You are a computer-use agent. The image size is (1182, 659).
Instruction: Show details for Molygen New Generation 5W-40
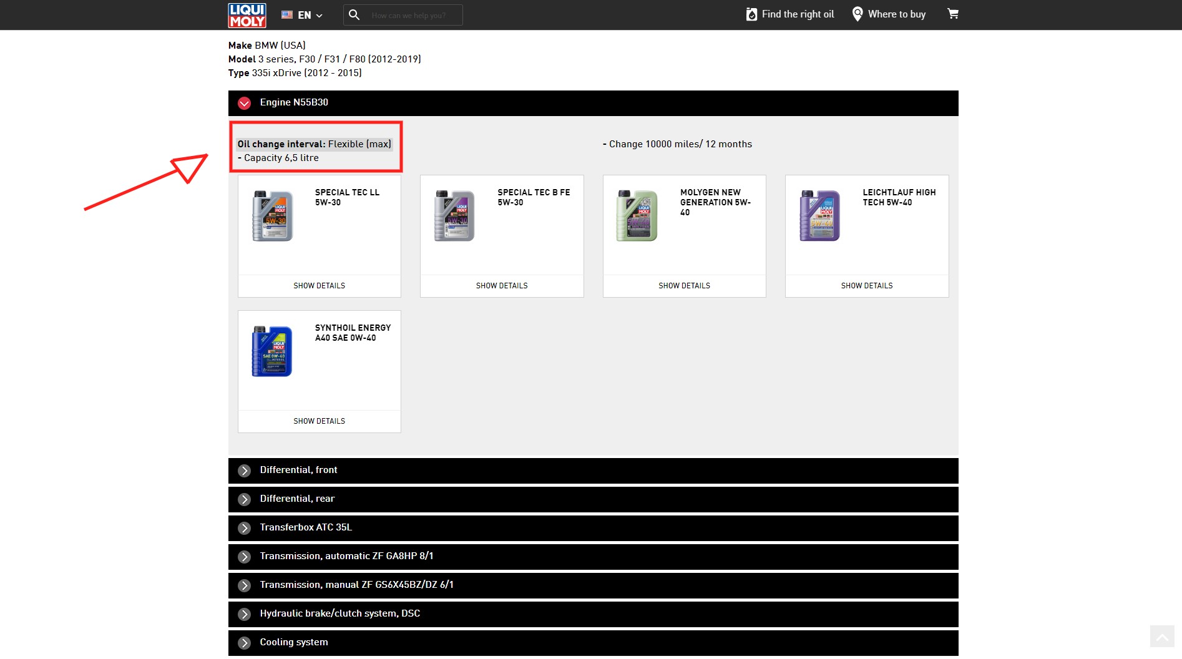coord(684,286)
